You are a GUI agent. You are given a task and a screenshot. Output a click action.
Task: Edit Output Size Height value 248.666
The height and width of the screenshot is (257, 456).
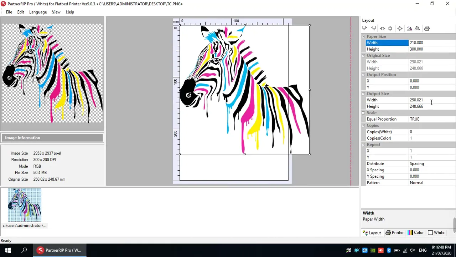[x=432, y=106]
